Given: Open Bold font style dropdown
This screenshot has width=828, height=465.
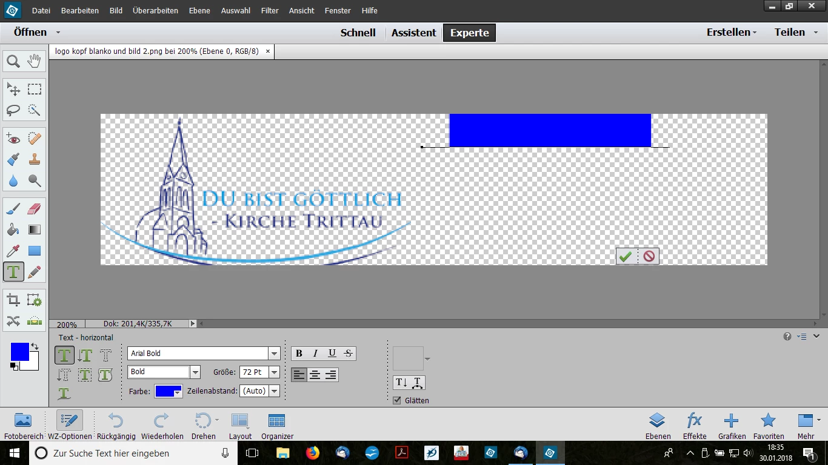Looking at the screenshot, I should 195,372.
